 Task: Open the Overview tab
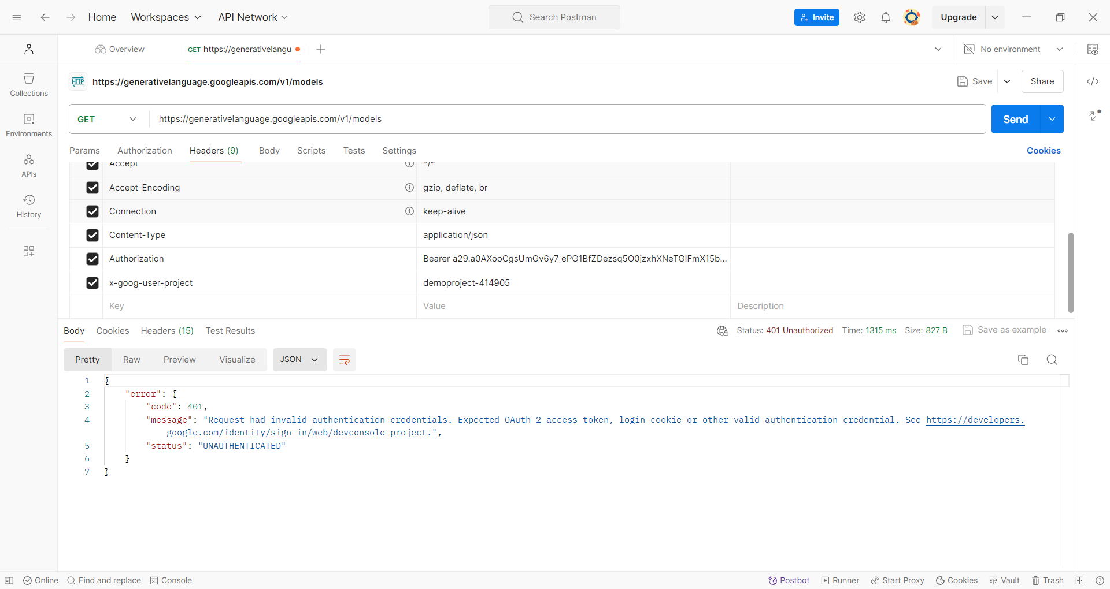120,49
